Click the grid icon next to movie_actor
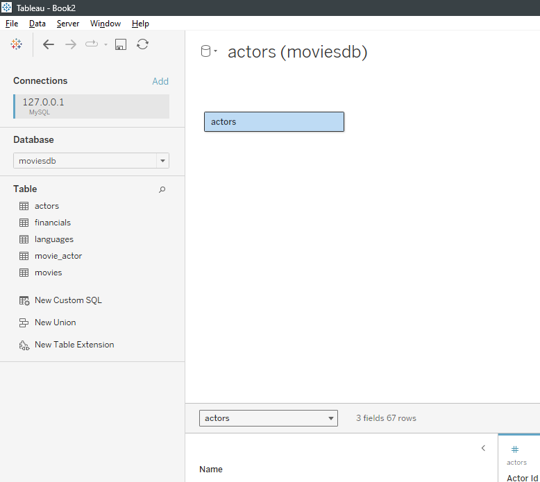 (24, 256)
